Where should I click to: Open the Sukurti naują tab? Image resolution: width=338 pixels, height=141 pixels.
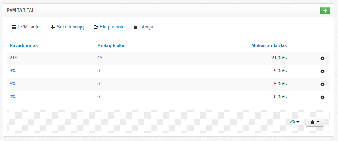[x=67, y=27]
